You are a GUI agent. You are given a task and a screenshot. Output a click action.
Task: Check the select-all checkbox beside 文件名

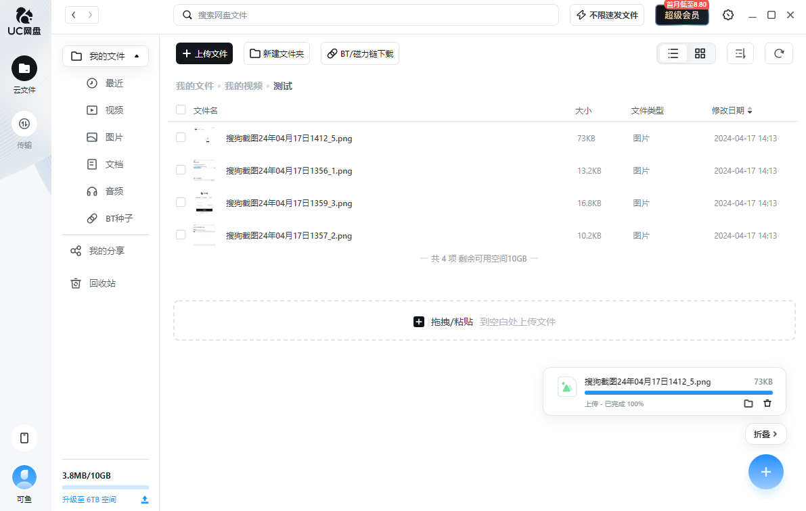click(181, 110)
